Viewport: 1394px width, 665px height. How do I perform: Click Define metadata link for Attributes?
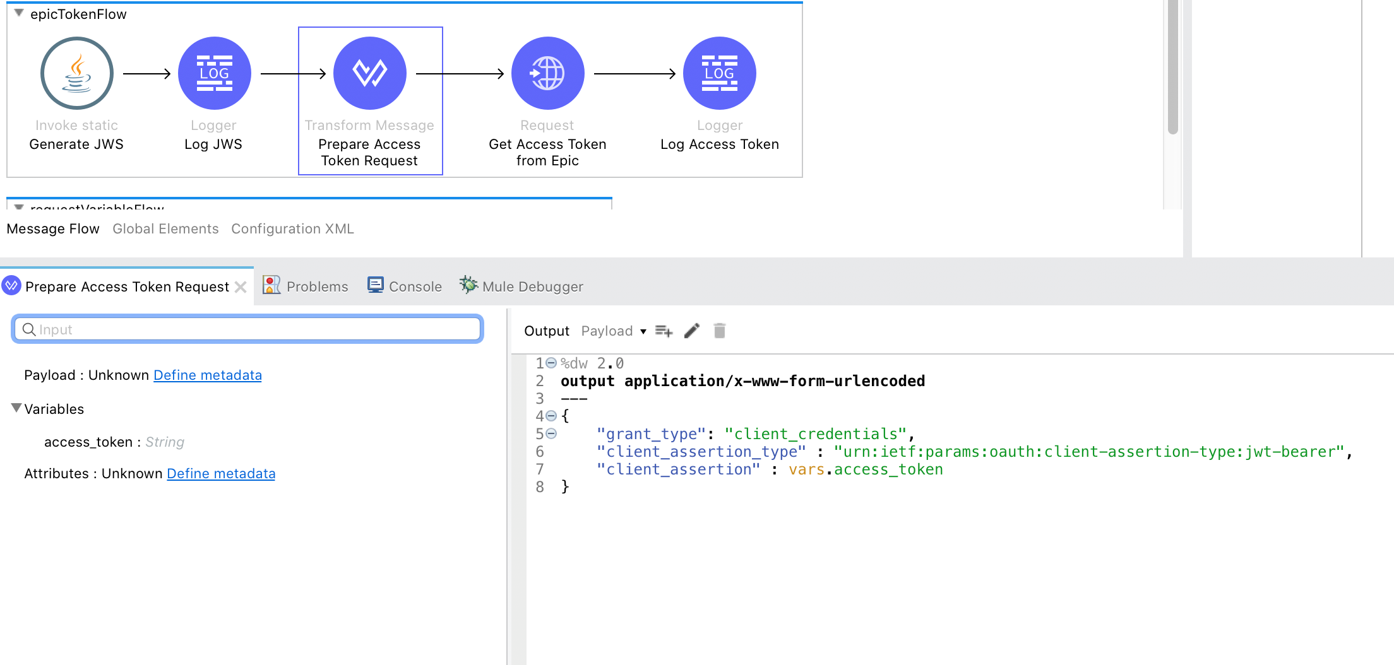[x=221, y=473]
